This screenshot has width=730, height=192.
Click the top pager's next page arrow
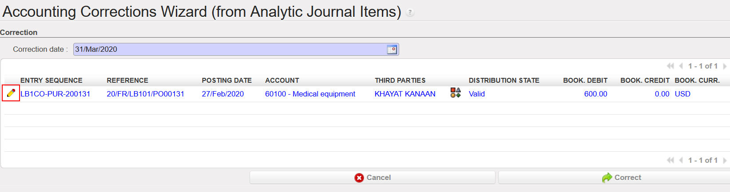725,66
